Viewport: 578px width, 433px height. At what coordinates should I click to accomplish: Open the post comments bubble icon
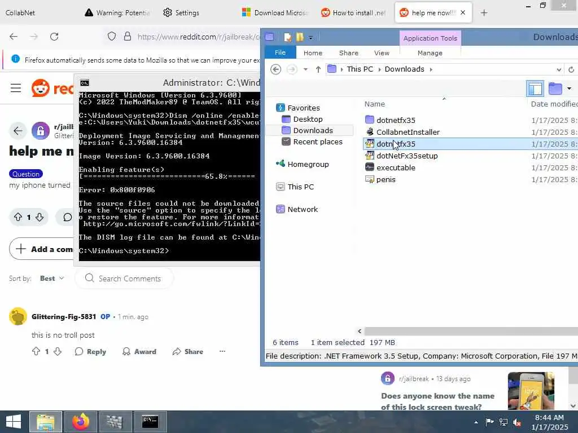pos(67,217)
